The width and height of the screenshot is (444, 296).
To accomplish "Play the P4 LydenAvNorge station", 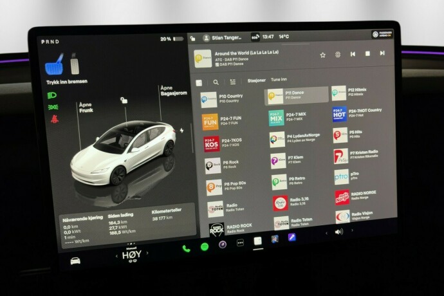I will point(295,138).
